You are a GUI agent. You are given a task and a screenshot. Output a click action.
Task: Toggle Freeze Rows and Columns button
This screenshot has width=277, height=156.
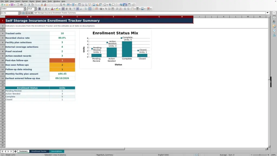[124, 5]
